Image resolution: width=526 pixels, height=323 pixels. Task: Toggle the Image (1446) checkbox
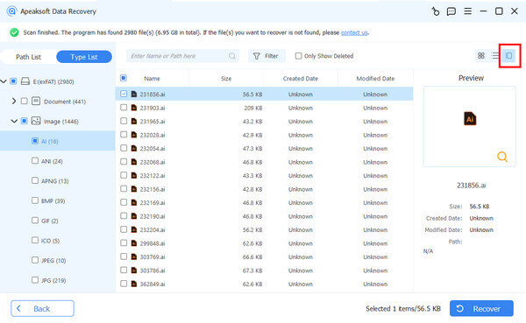click(x=25, y=121)
